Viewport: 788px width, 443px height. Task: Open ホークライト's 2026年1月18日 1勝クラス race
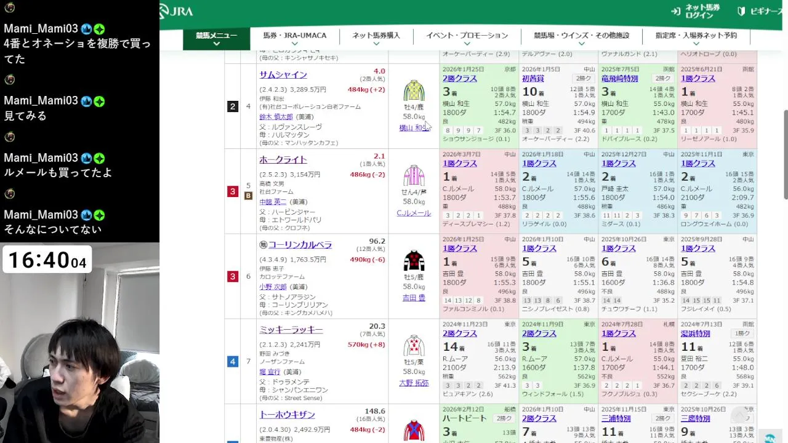[x=539, y=164]
